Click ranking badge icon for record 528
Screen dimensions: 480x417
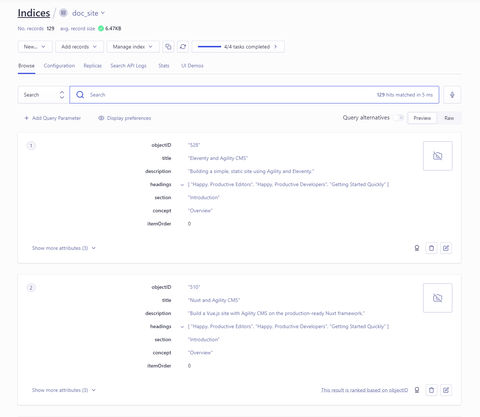(x=417, y=248)
